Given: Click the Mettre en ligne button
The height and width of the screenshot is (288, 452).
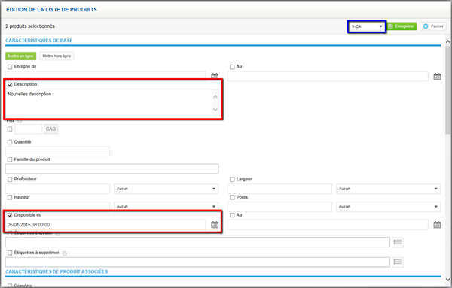Looking at the screenshot, I should [x=21, y=56].
